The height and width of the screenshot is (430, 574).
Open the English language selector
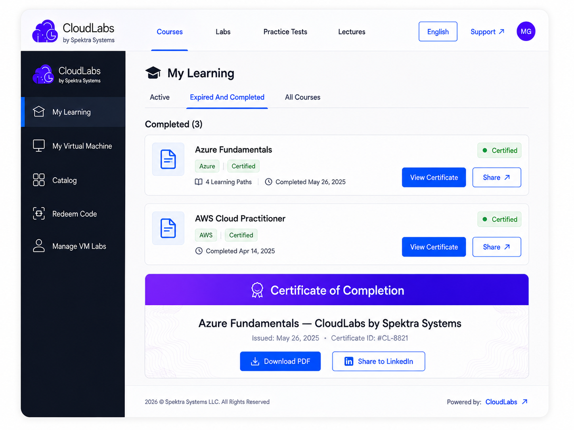438,31
